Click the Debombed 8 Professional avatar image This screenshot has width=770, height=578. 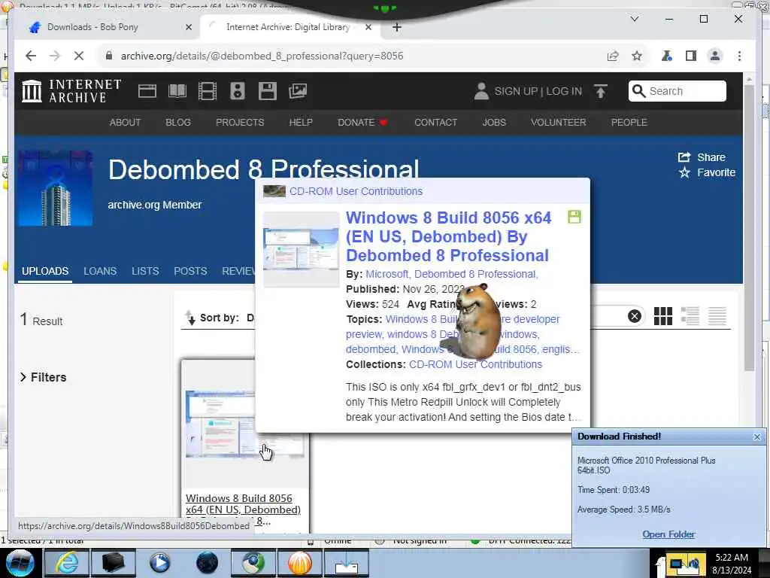[56, 187]
